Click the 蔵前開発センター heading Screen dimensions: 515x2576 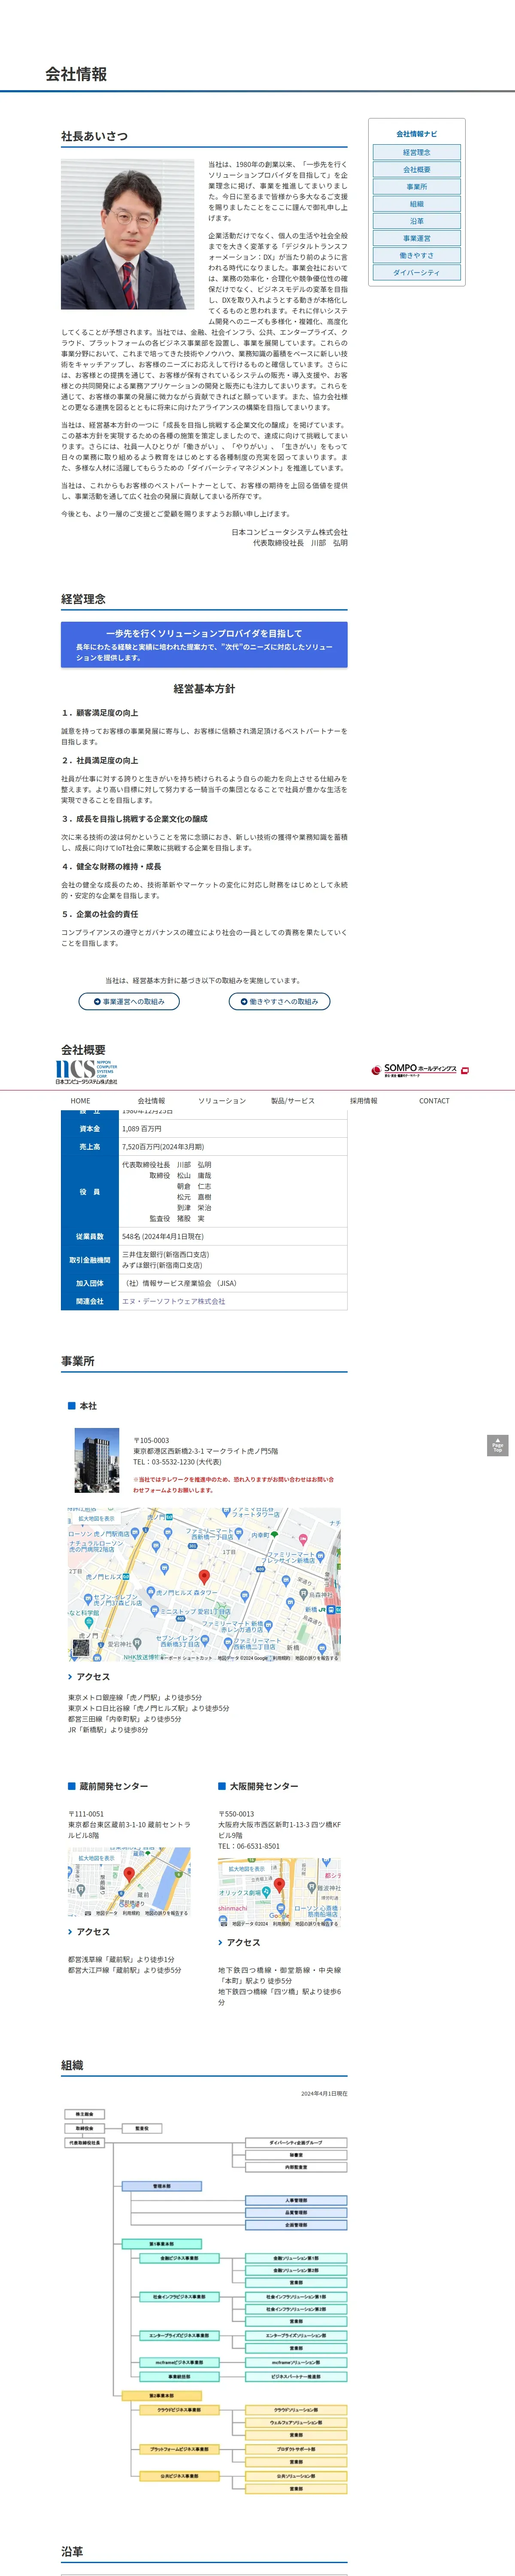point(114,1785)
